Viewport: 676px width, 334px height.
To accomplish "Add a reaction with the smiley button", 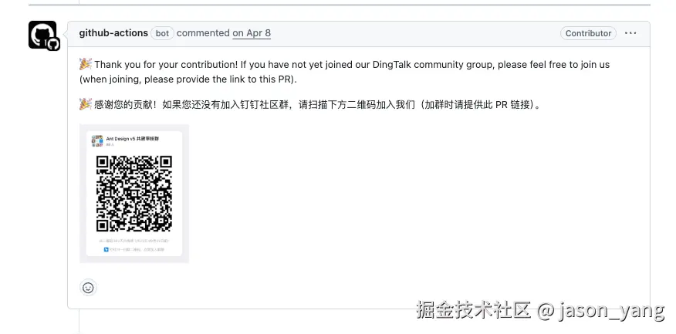I will (x=88, y=288).
